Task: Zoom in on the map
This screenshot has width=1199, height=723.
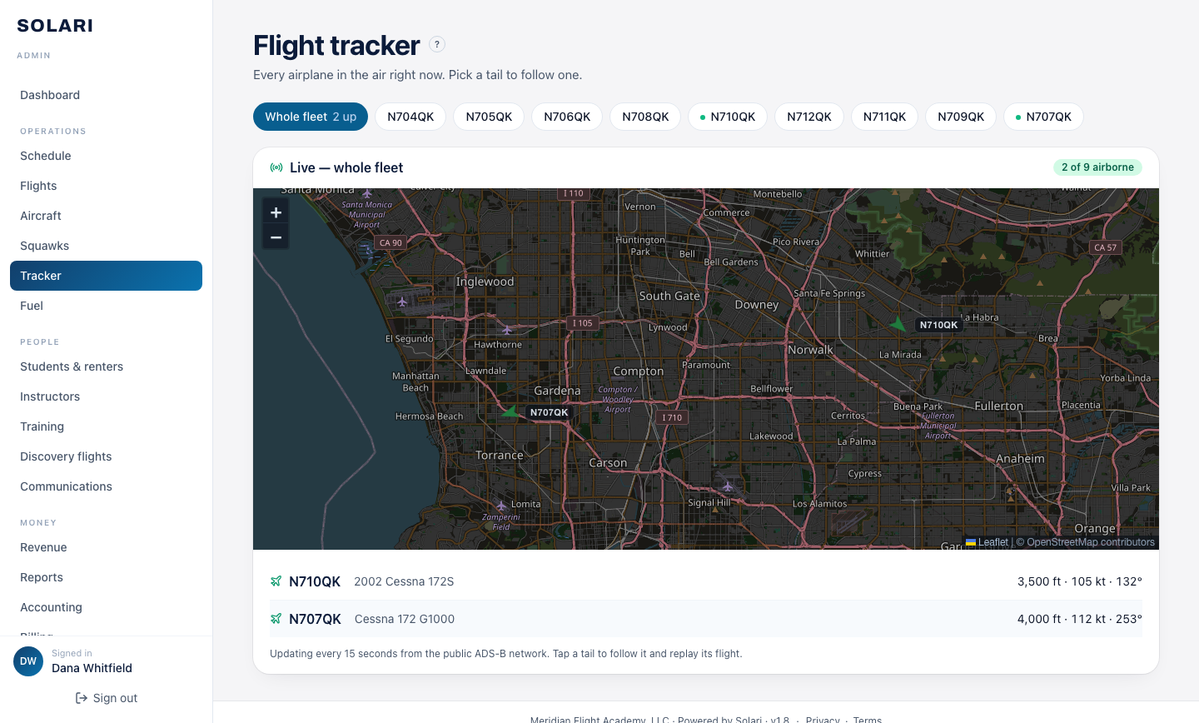Action: (x=276, y=212)
